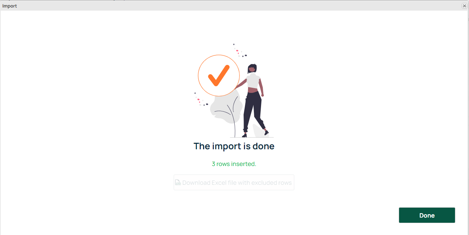The height and width of the screenshot is (235, 469).
Task: Click the orange checkmark icon
Action: [219, 75]
